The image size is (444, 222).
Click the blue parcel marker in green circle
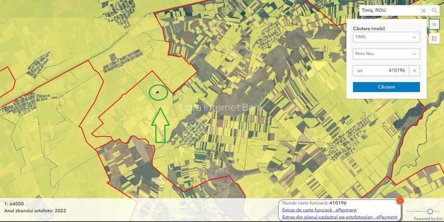[157, 92]
